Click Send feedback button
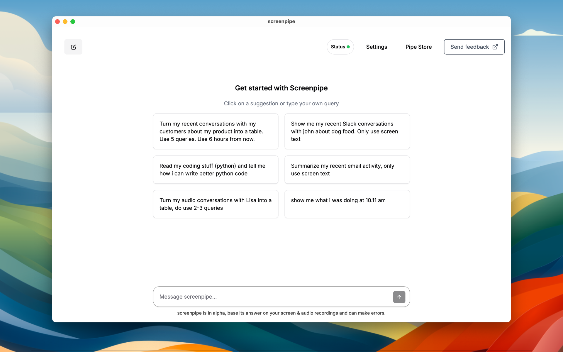563x352 pixels. [474, 47]
